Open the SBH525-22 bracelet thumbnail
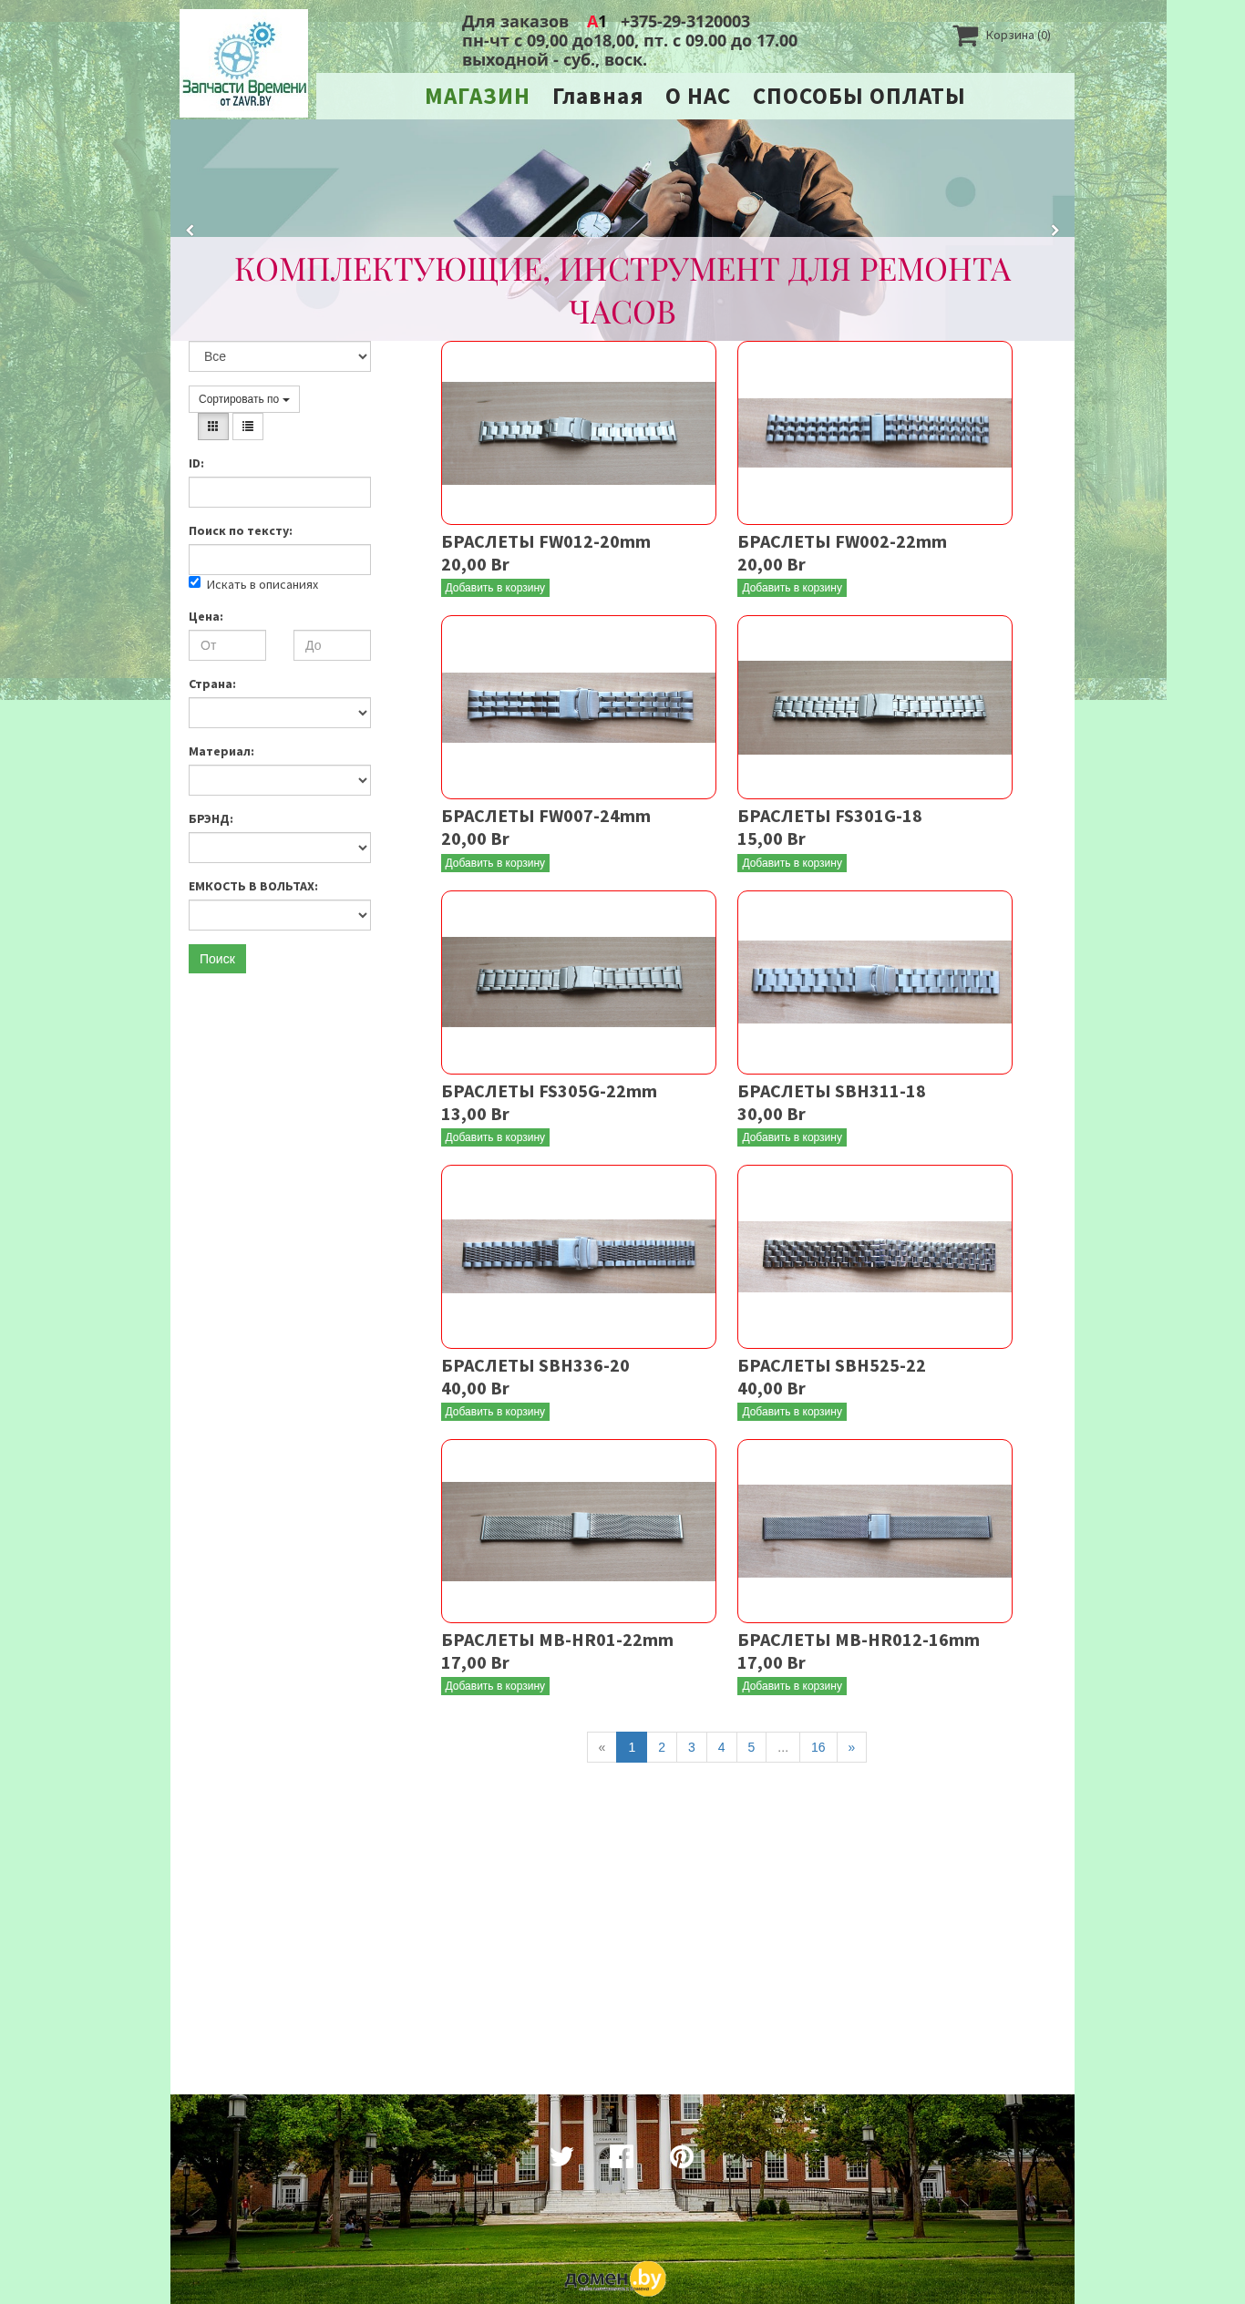The width and height of the screenshot is (1245, 2304). [x=875, y=1257]
